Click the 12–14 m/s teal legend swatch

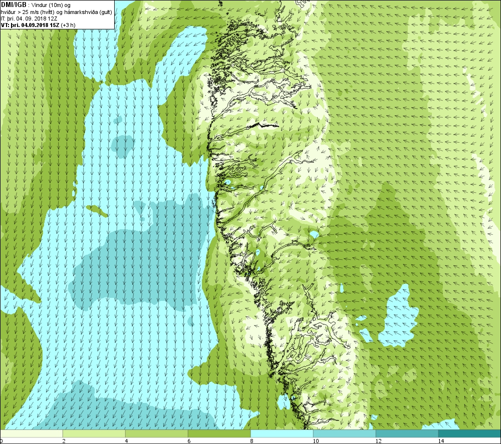(x=407, y=433)
